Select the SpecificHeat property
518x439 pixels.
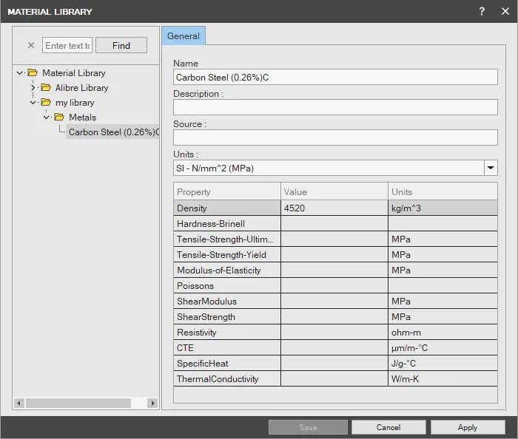tap(227, 363)
